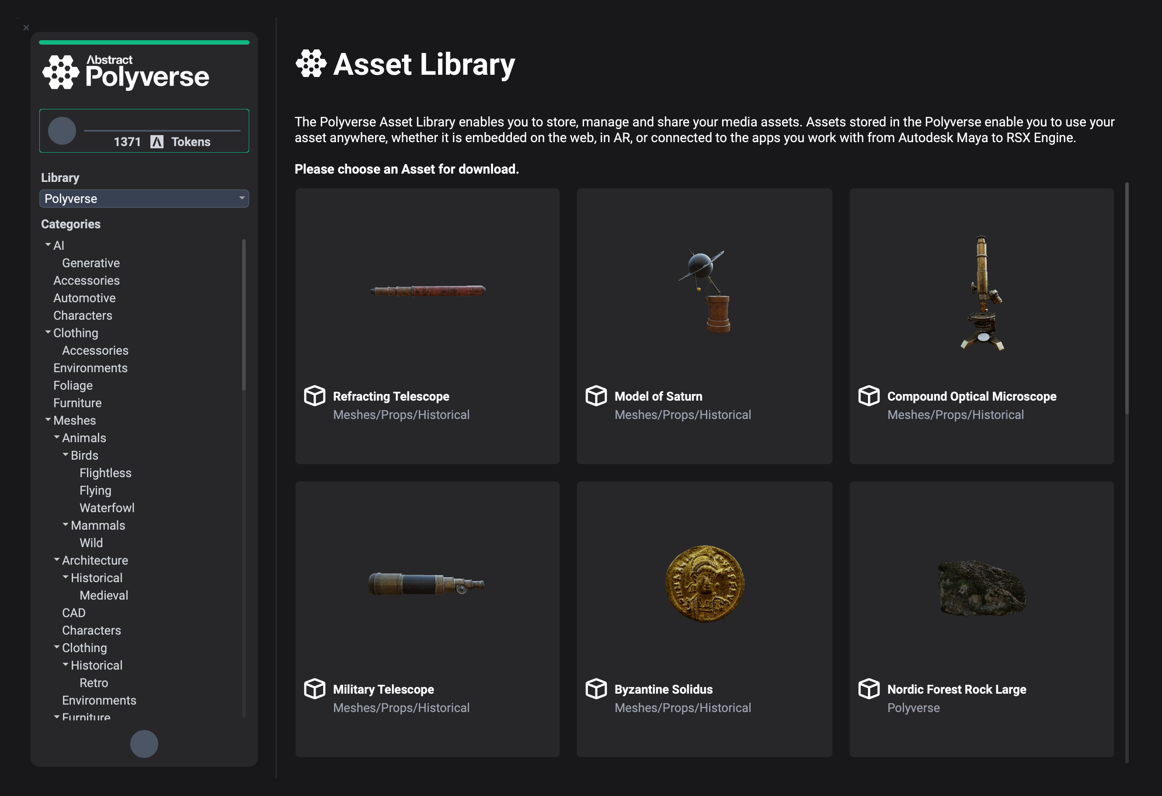Collapse the Mammals subcategory arrow

(x=66, y=525)
